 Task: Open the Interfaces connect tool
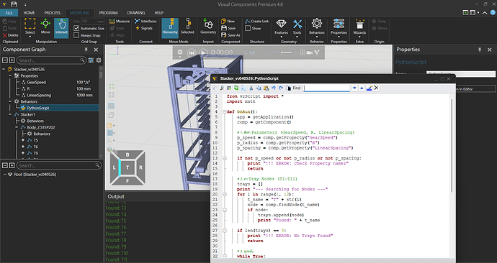pos(145,21)
